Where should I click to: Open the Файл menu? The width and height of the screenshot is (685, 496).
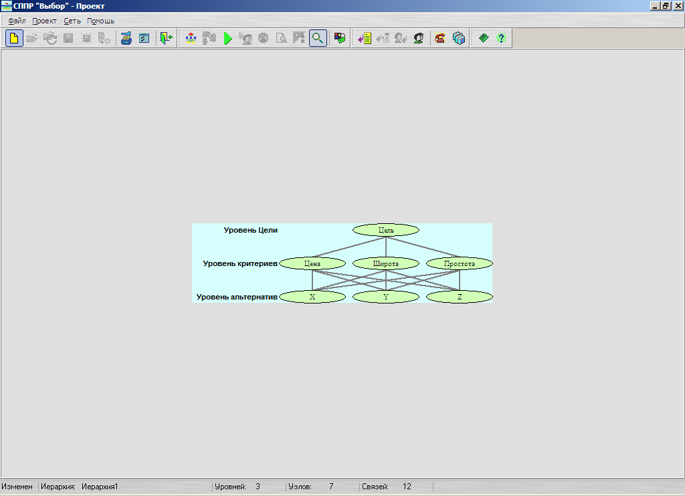(x=17, y=21)
